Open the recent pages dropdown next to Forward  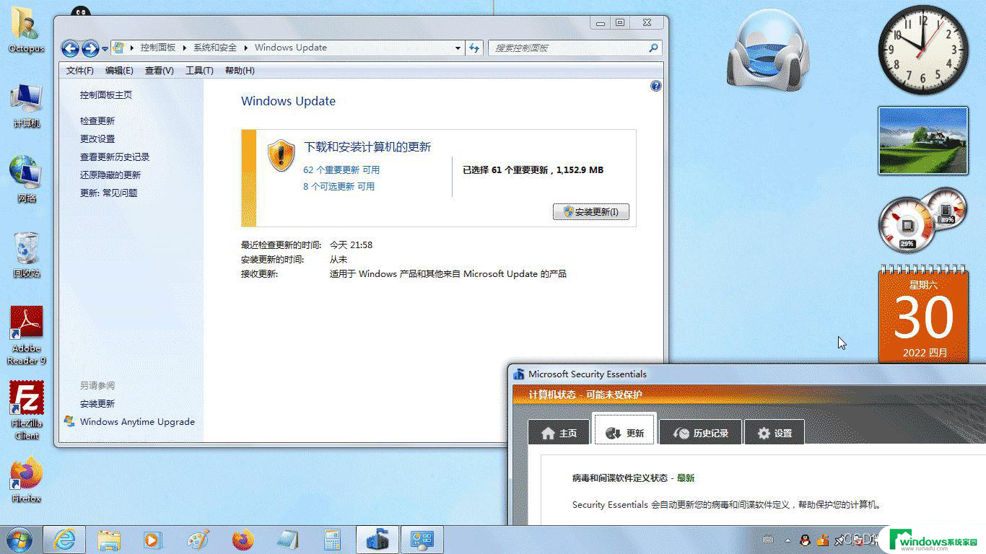coord(105,49)
